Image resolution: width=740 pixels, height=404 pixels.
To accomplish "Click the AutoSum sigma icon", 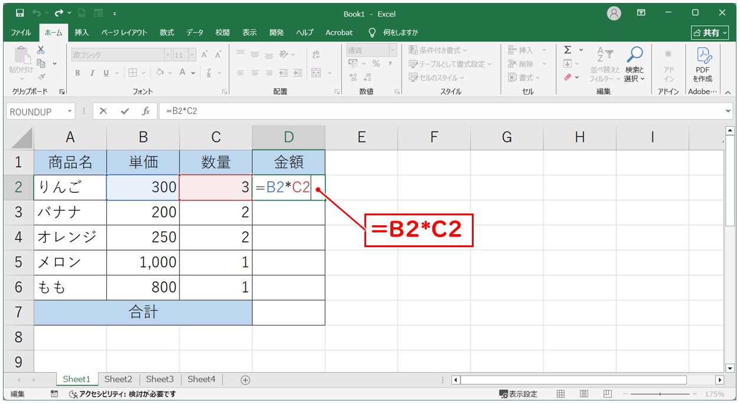I will [568, 50].
